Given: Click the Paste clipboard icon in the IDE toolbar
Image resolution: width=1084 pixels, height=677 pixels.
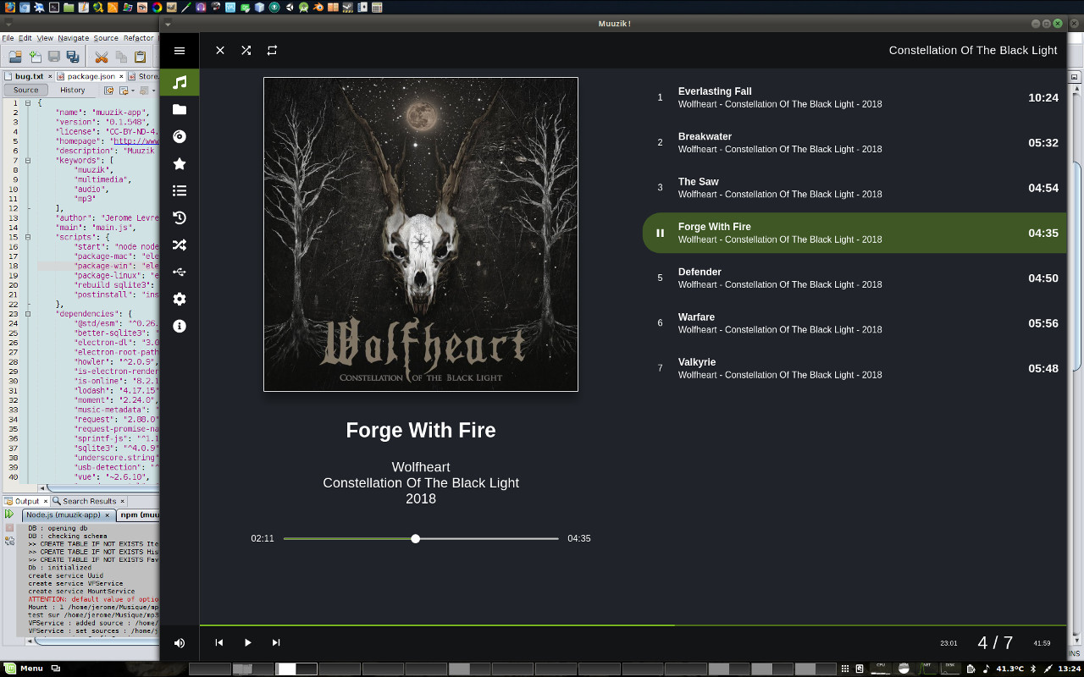Looking at the screenshot, I should [x=141, y=57].
